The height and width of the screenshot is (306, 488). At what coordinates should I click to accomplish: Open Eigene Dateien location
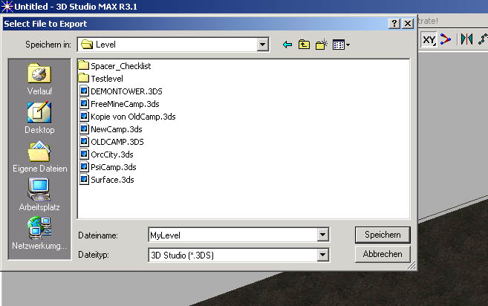click(x=39, y=157)
